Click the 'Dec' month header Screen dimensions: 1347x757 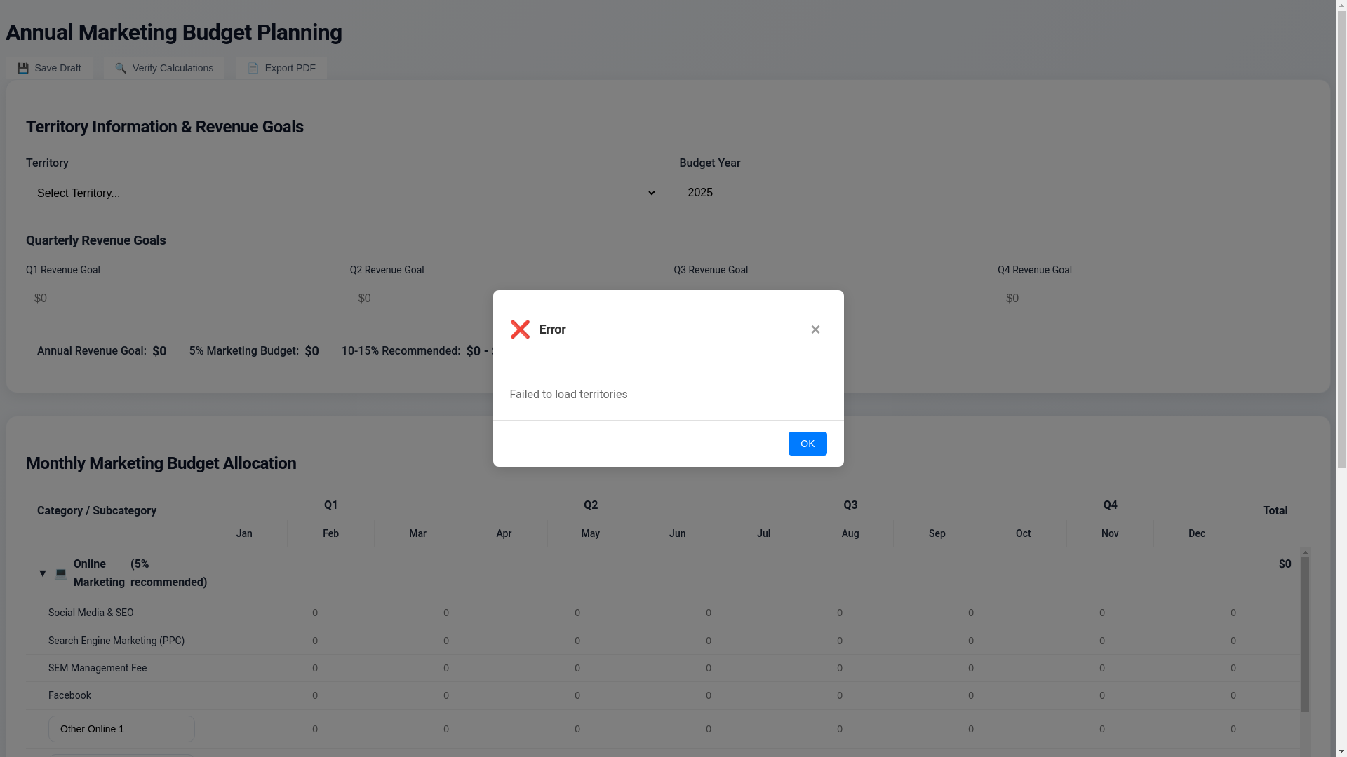coord(1197,533)
